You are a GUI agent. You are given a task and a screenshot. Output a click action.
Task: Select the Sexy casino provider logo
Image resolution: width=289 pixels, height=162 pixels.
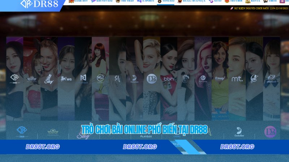click(x=49, y=79)
